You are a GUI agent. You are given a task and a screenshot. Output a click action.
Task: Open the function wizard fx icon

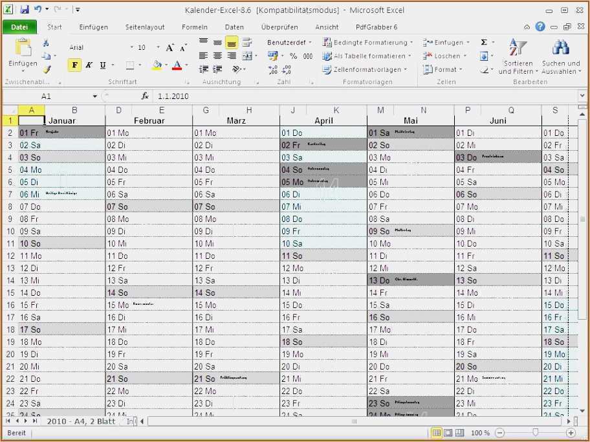(145, 96)
